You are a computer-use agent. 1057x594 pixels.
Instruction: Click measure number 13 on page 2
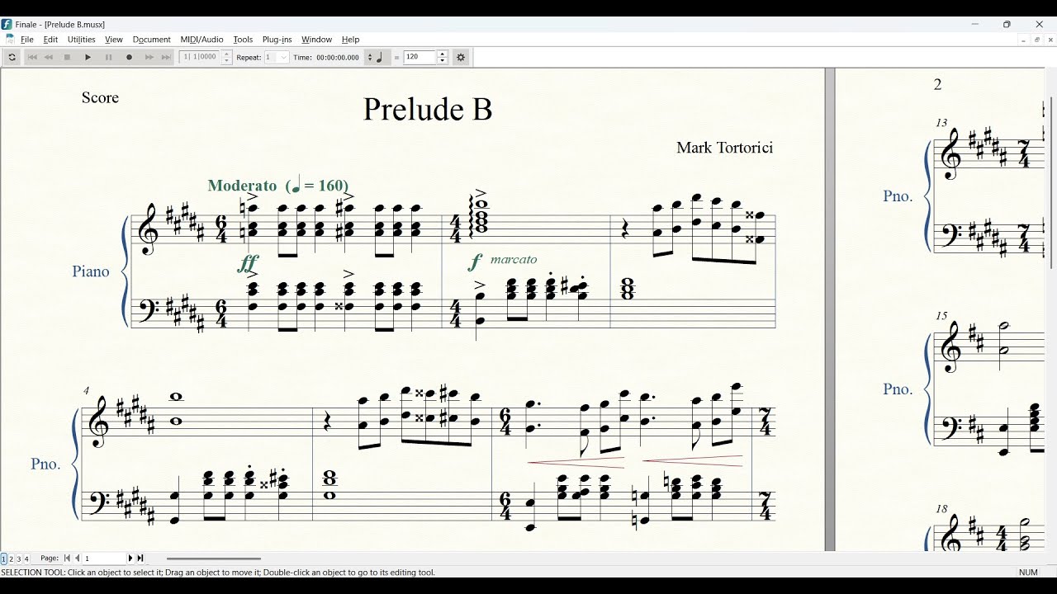[x=941, y=123]
